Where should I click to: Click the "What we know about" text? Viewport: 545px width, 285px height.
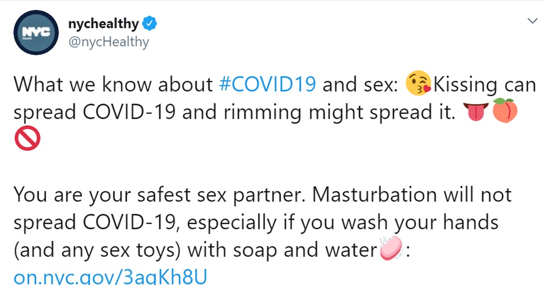[x=114, y=84]
